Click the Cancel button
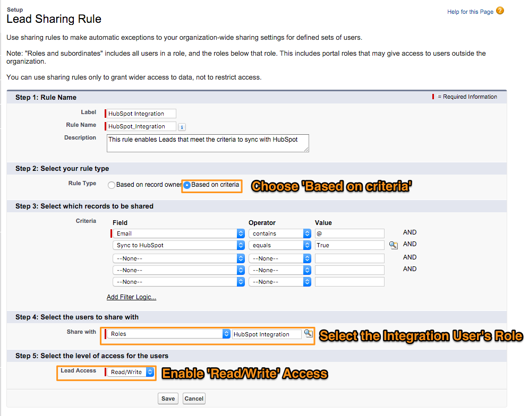This screenshot has height=416, width=529. point(194,398)
